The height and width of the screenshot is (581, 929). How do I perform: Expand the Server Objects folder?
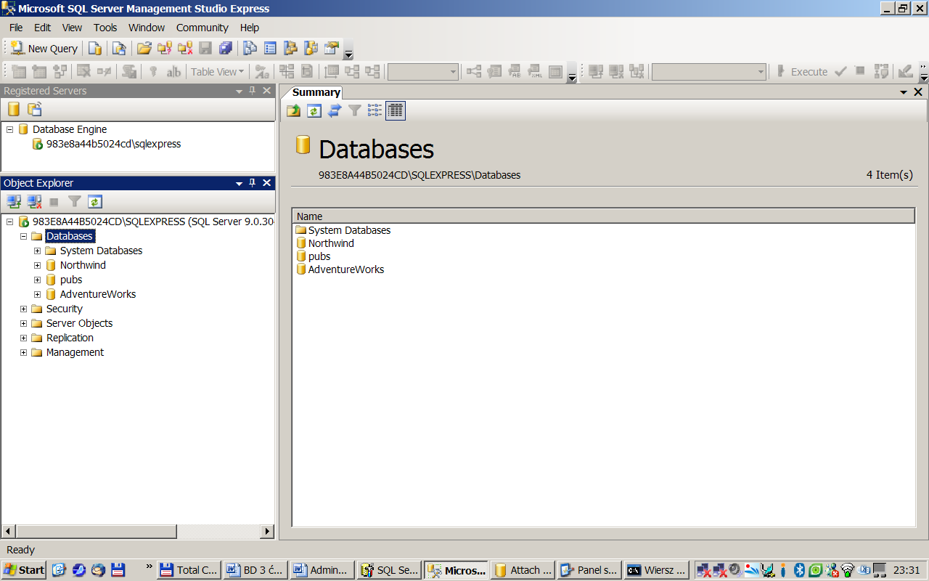pos(23,323)
